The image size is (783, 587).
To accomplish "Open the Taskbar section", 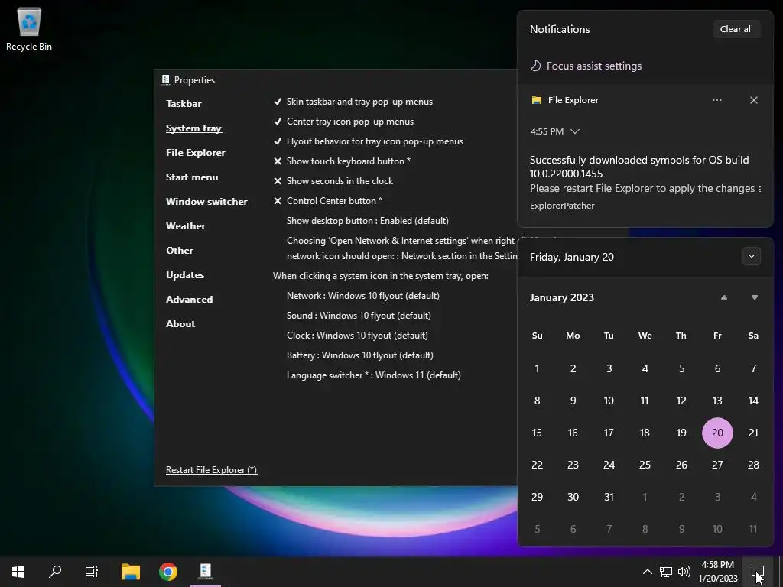I will 184,104.
